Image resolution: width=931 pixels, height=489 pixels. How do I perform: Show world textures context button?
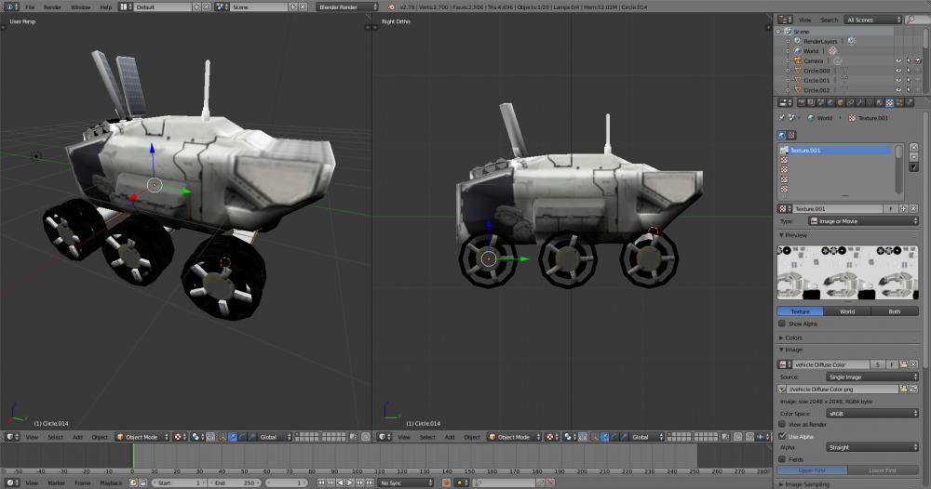[x=782, y=135]
